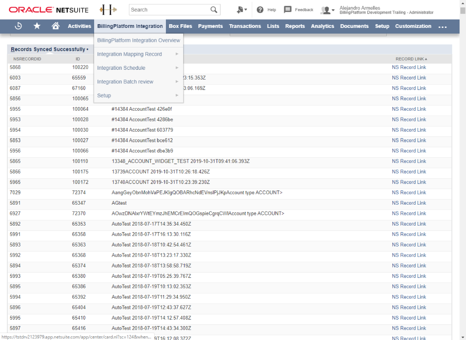Open NS Record Link for record 5994

pyautogui.click(x=409, y=297)
